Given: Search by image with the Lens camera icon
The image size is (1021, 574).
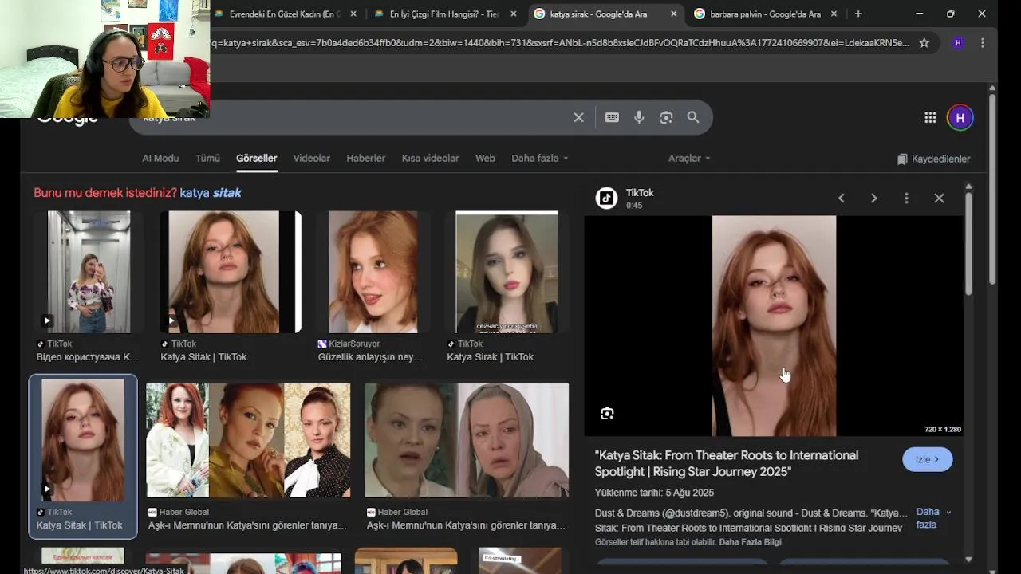Looking at the screenshot, I should [666, 117].
